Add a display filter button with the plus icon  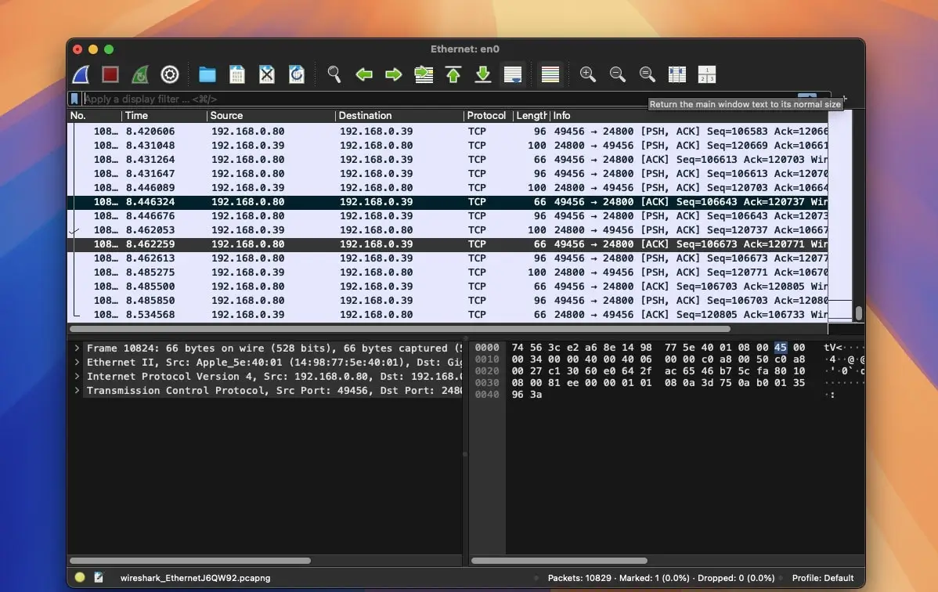click(x=844, y=98)
